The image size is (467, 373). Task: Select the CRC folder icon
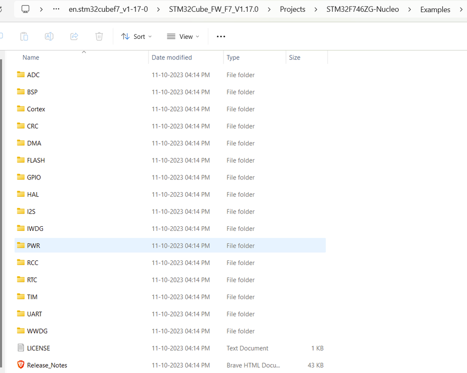click(x=21, y=126)
